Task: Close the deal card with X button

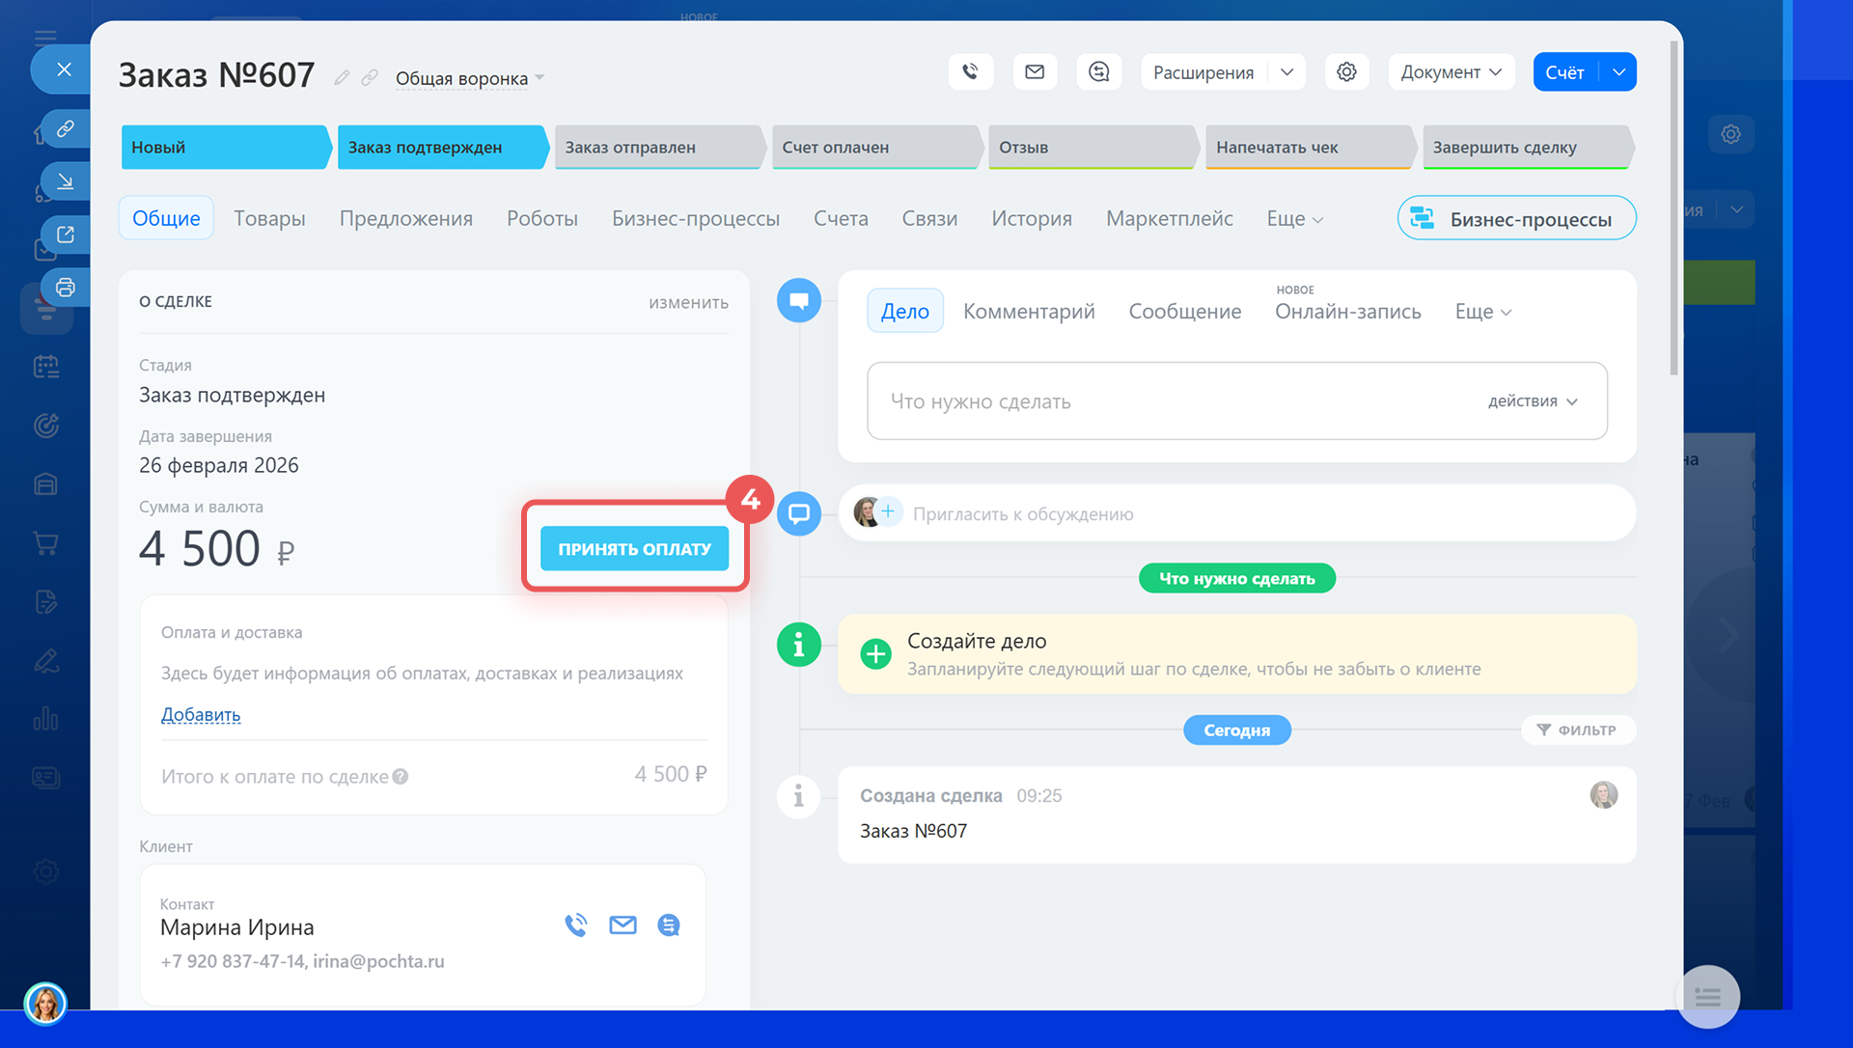Action: coord(64,69)
